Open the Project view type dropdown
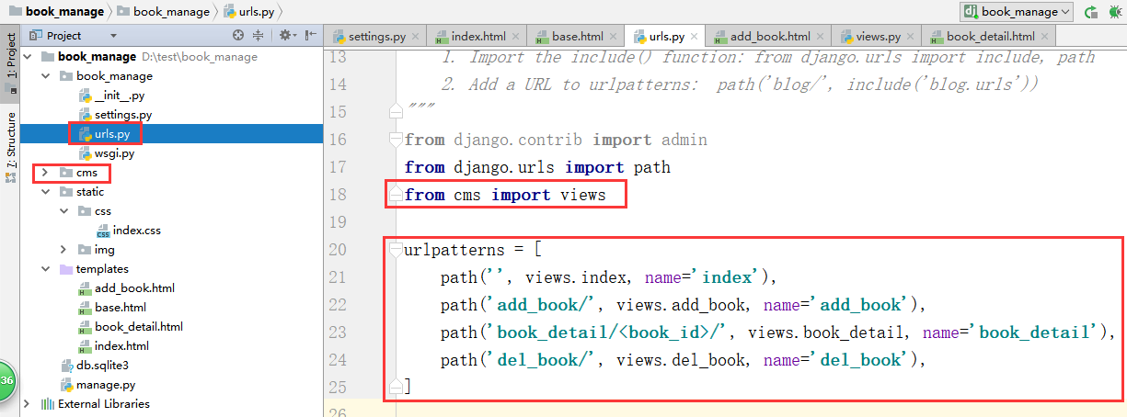1127x417 pixels. tap(113, 36)
